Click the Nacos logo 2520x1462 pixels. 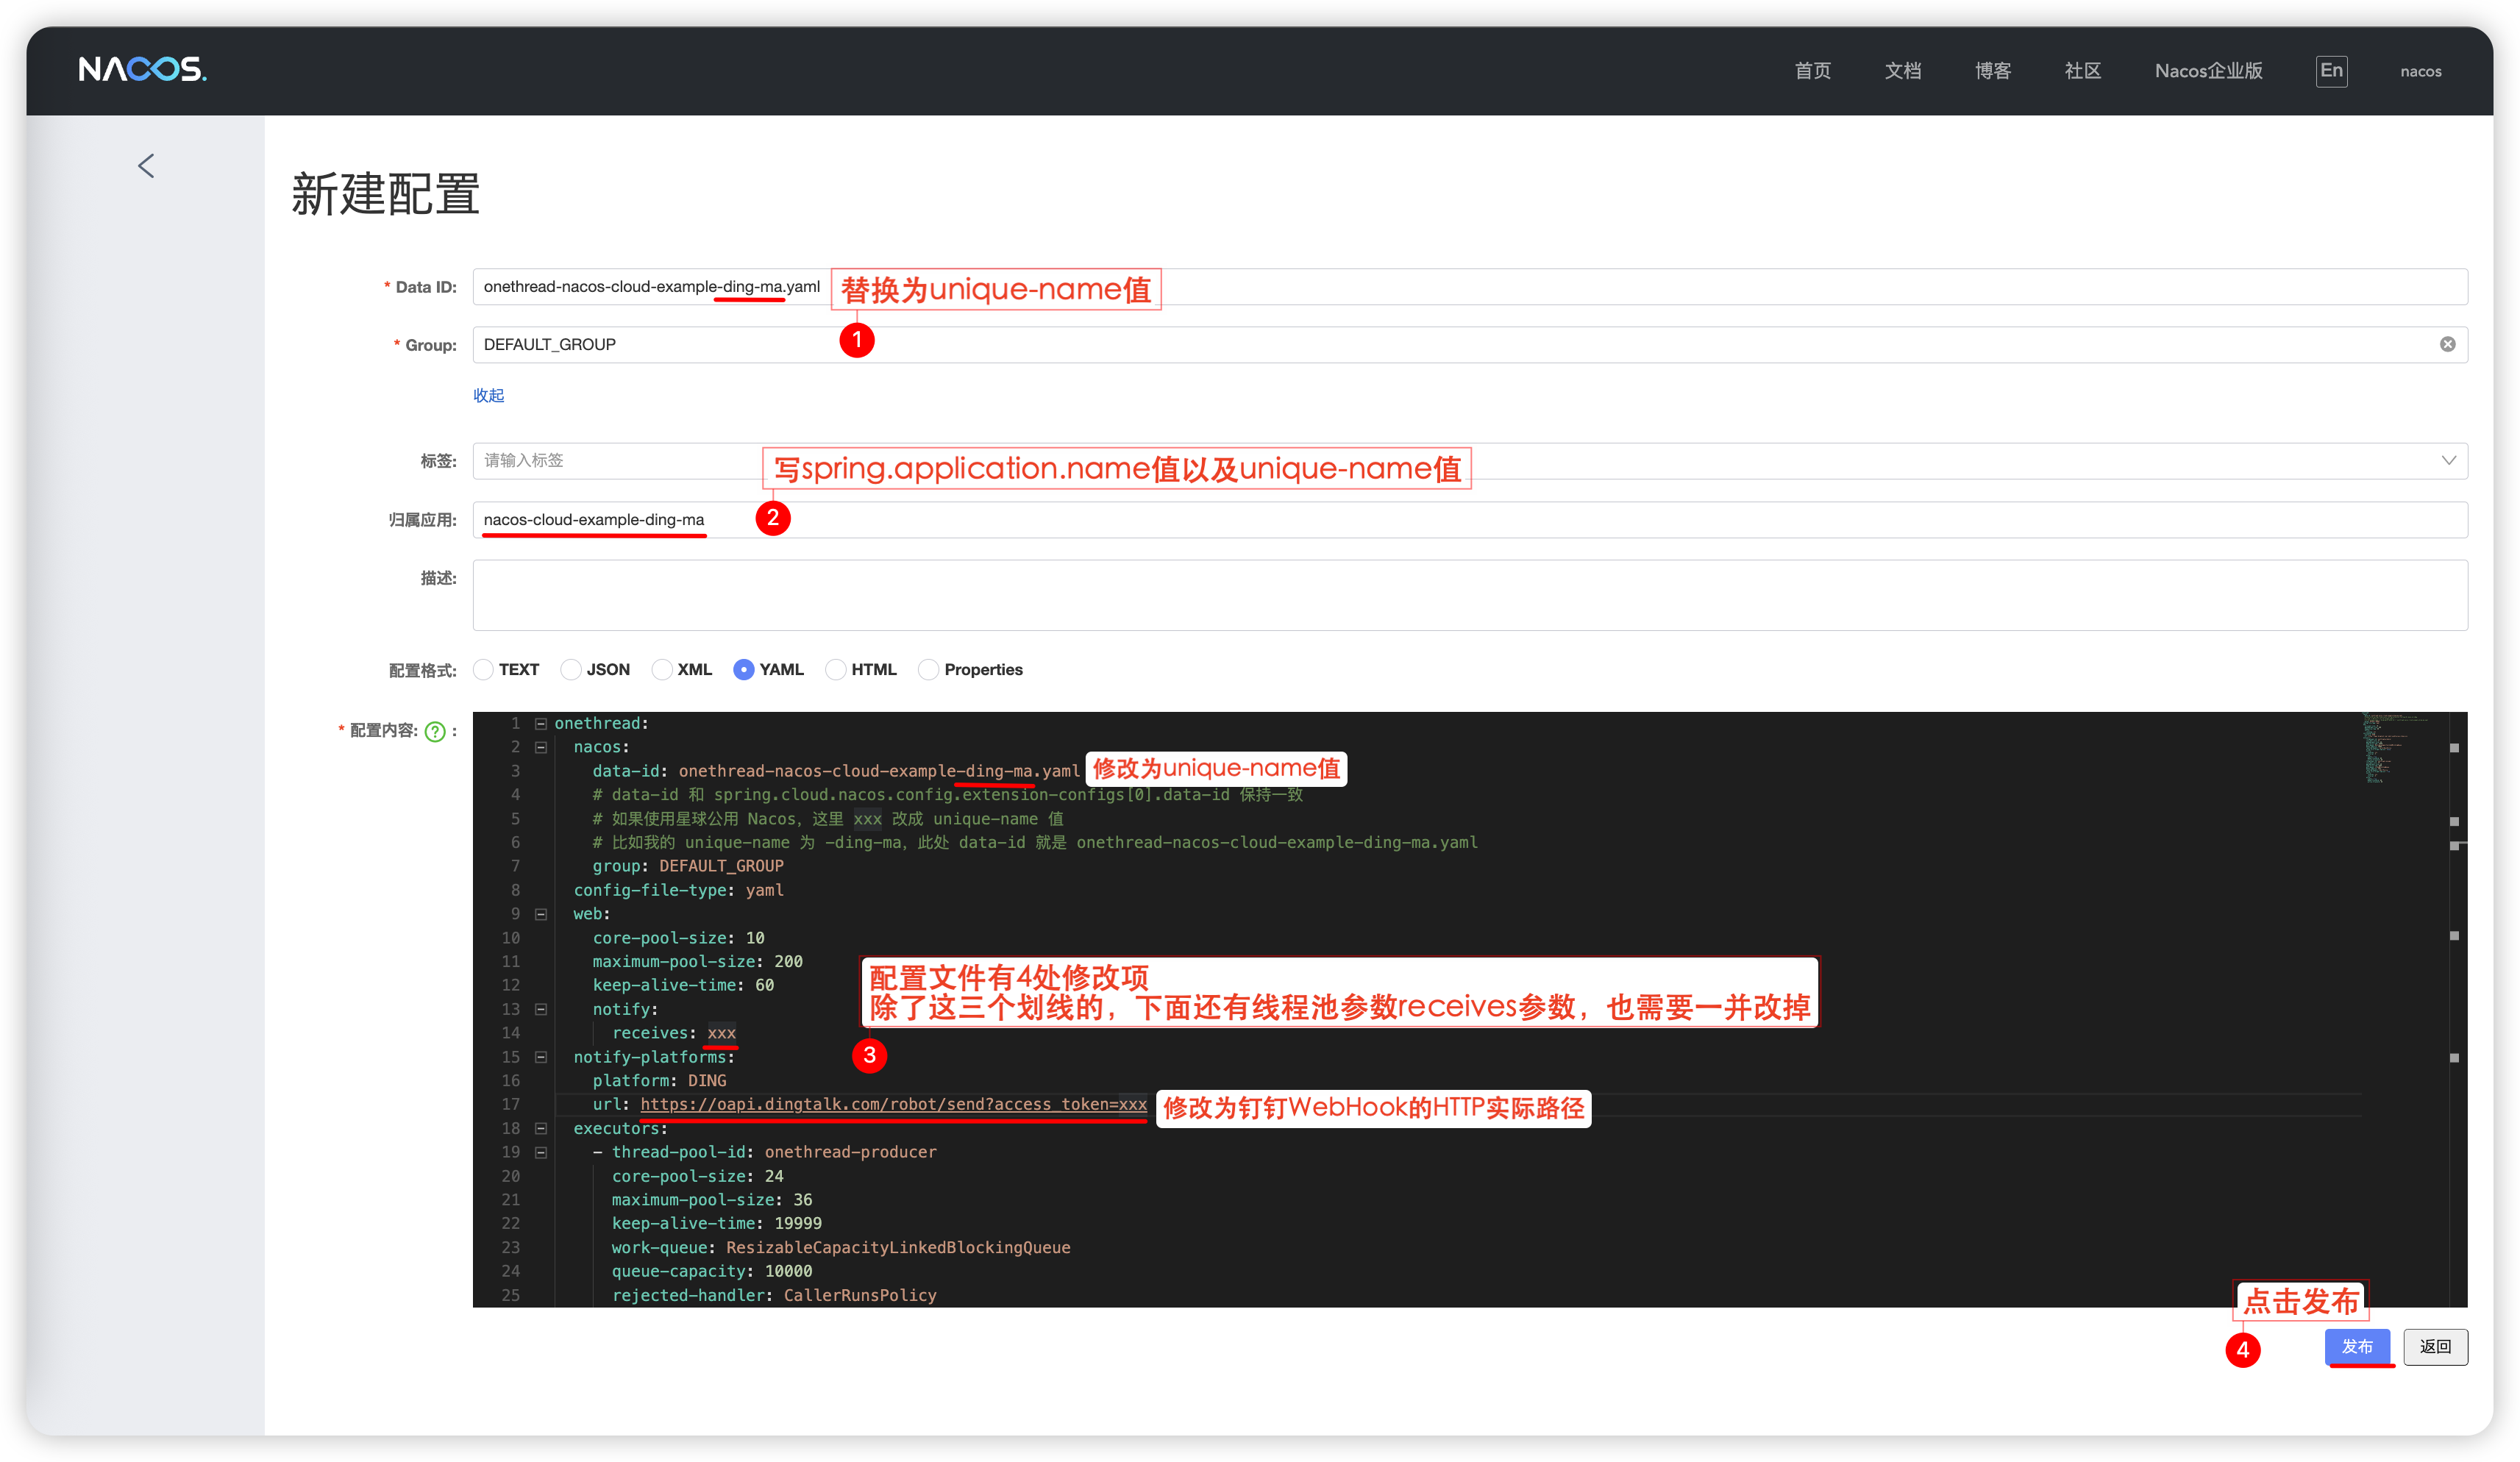[x=142, y=69]
